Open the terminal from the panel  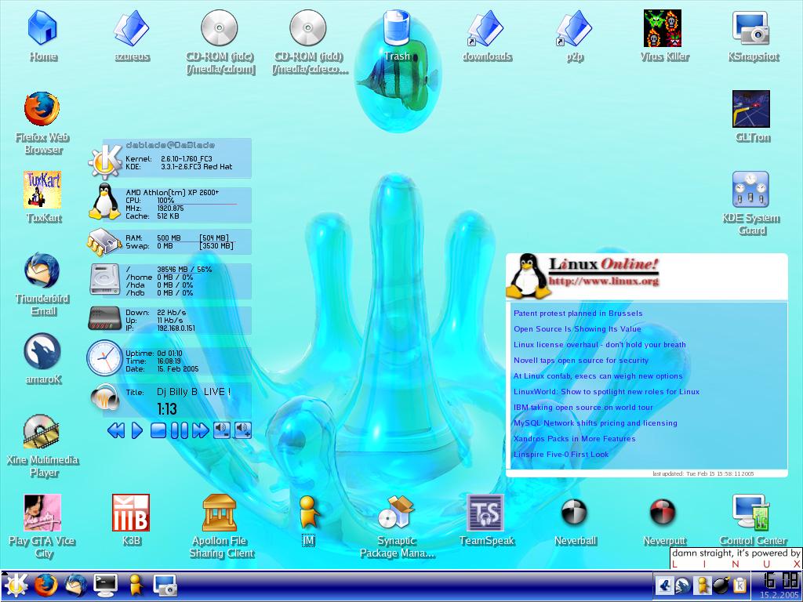(x=106, y=586)
